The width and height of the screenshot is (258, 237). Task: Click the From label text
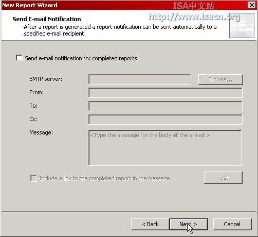[x=36, y=92]
